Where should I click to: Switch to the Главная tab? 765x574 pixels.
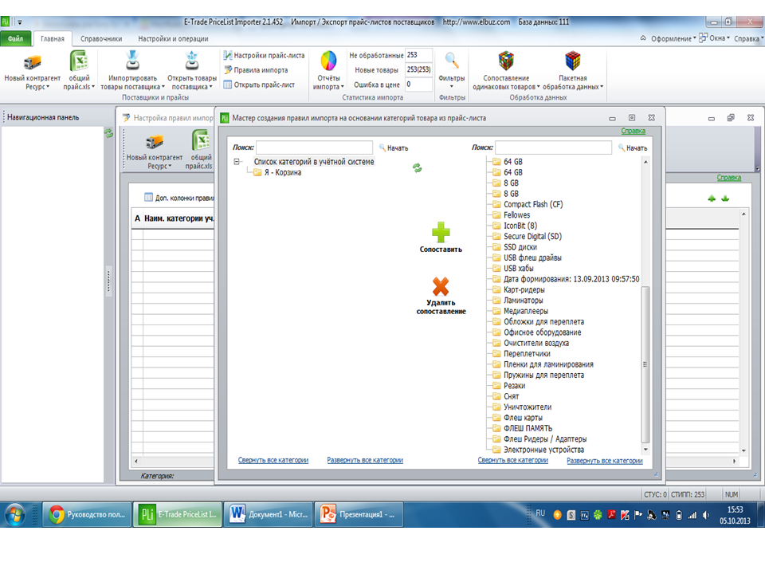[x=53, y=38]
